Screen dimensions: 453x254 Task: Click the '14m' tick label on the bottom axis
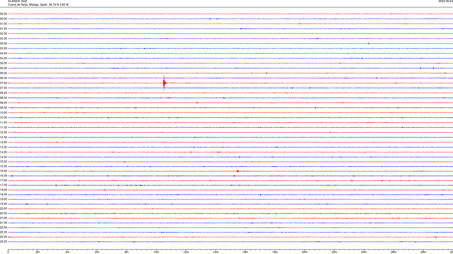point(216,252)
